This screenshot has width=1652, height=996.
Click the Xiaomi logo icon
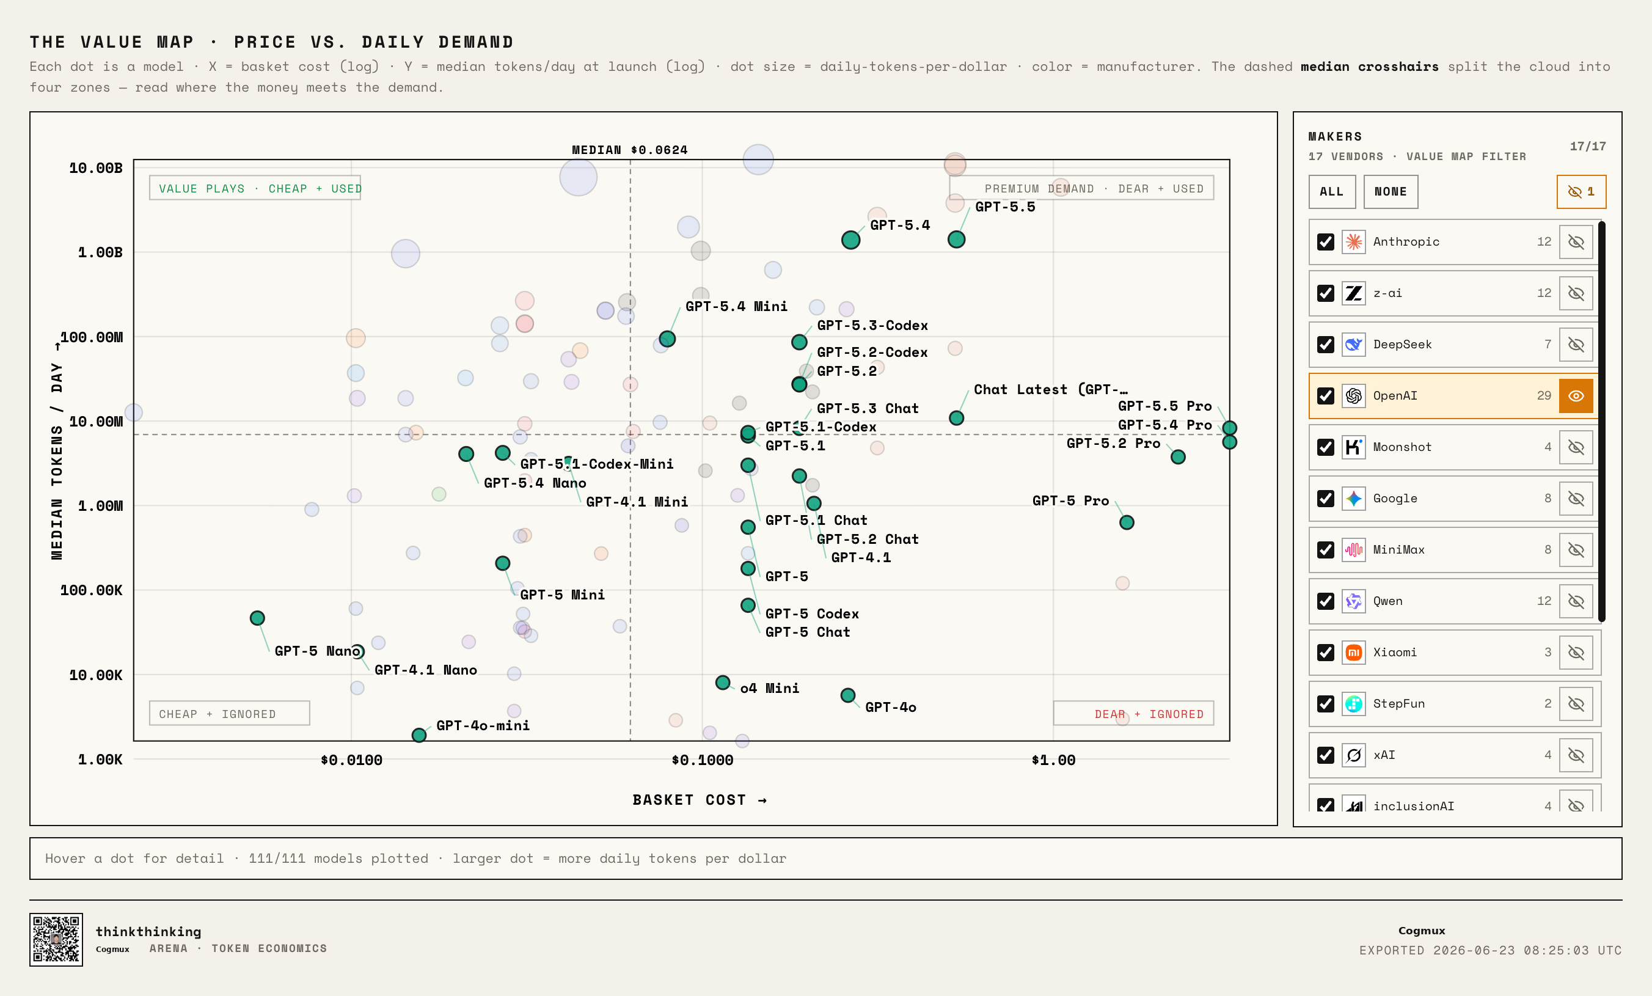pyautogui.click(x=1354, y=652)
